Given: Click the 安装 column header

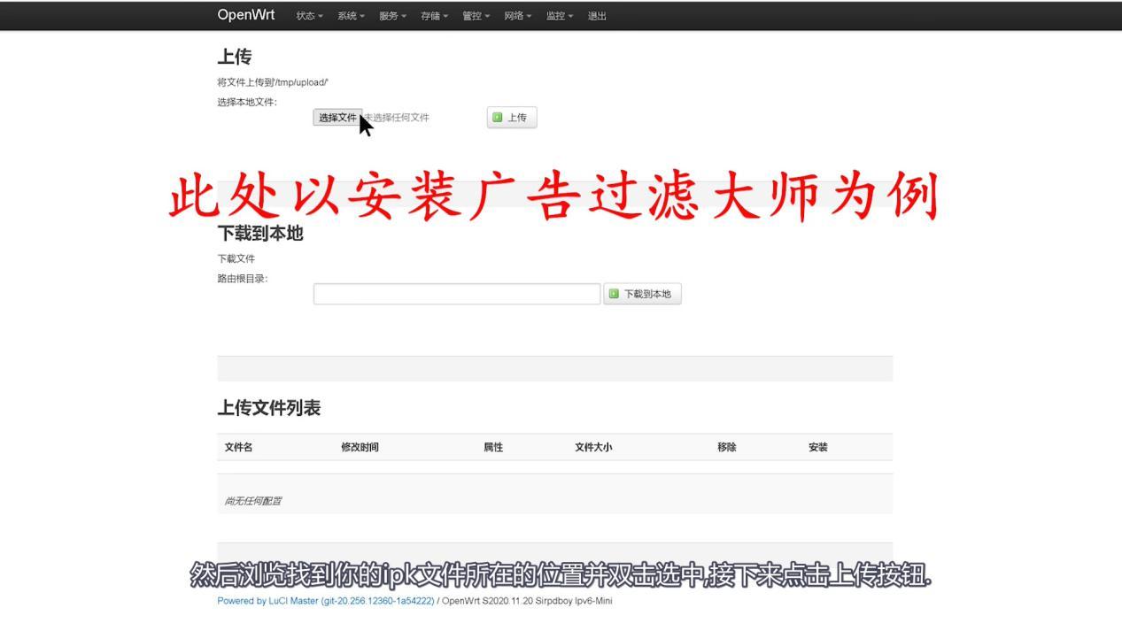Looking at the screenshot, I should (817, 447).
